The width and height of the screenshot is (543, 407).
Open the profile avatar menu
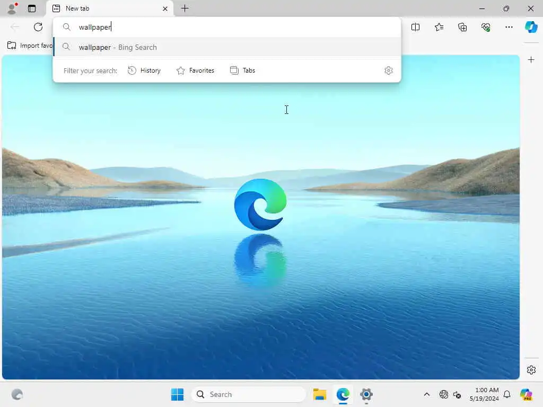(x=12, y=8)
